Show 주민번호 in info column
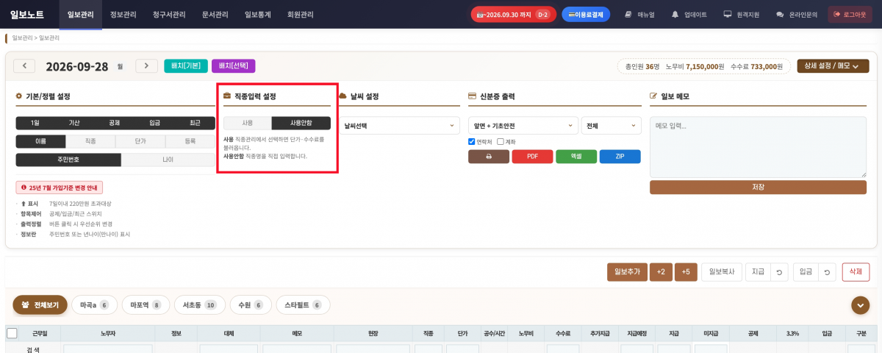This screenshot has width=882, height=353. [68, 160]
